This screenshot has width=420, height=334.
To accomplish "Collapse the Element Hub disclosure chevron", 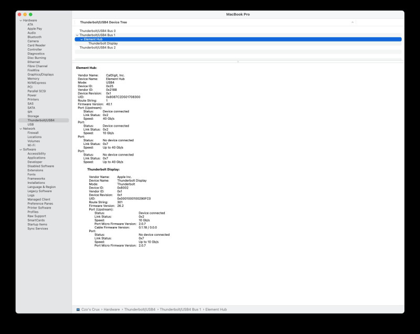I will (82, 39).
